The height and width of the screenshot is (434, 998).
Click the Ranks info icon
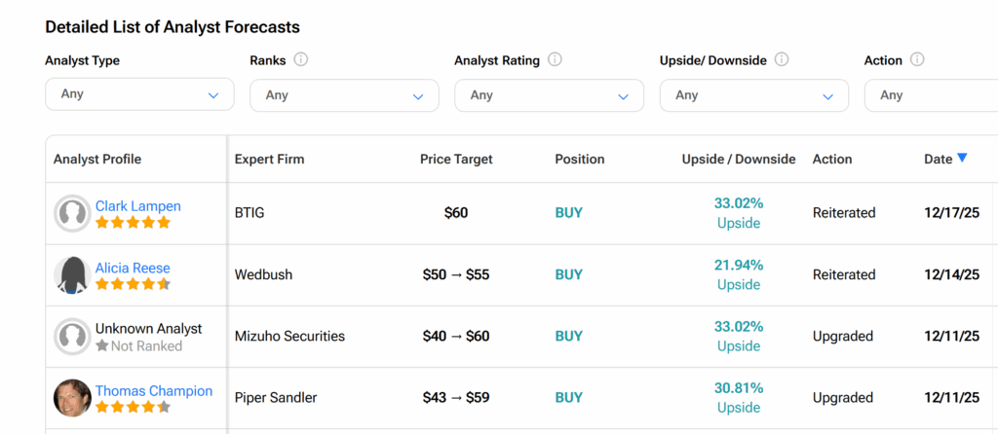pos(301,59)
